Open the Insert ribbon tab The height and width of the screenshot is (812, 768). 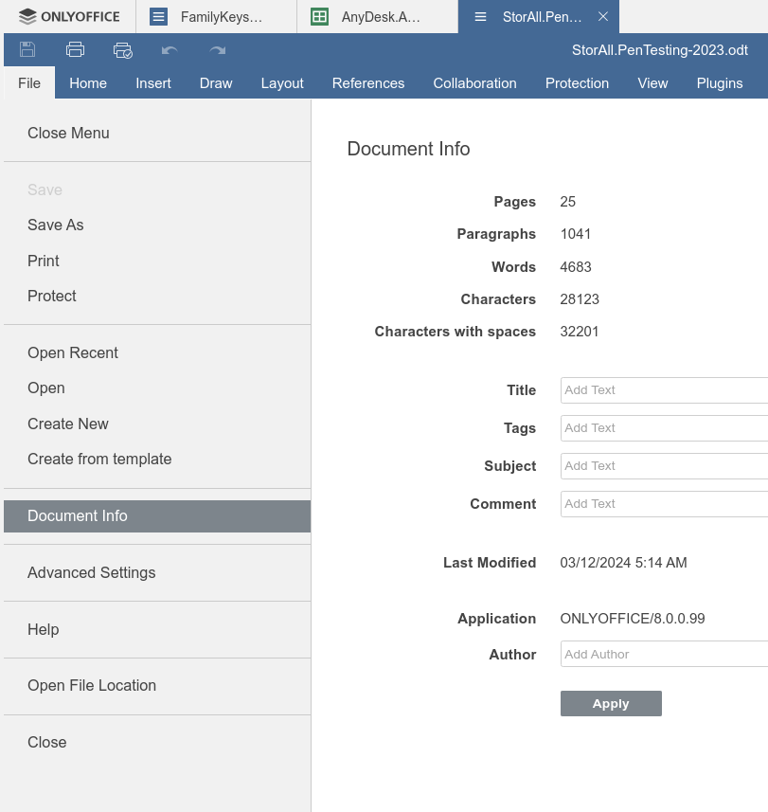[x=153, y=82]
